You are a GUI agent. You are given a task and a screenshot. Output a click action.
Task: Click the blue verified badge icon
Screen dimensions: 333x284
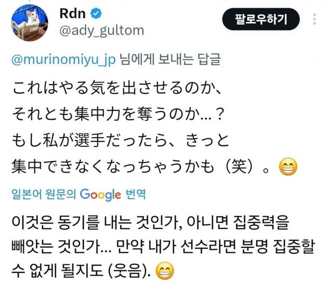(96, 14)
